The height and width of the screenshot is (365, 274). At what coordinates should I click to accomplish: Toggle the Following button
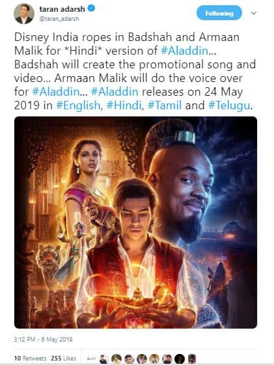[x=219, y=13]
